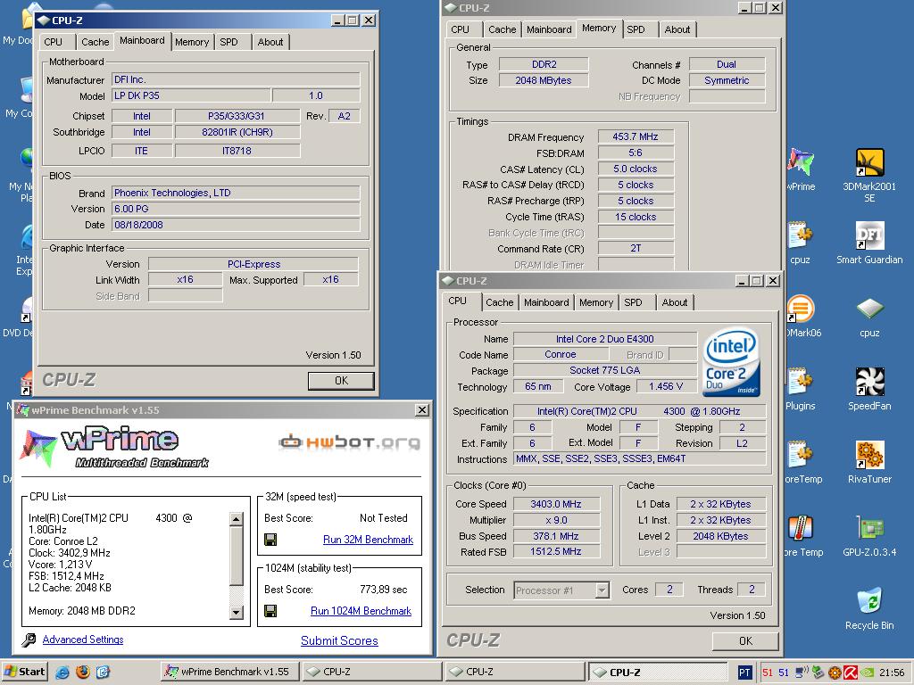Open the cpuz notepad file icon
914x685 pixels.
(x=800, y=235)
